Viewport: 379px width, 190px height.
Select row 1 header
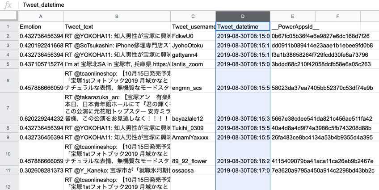click(8, 26)
